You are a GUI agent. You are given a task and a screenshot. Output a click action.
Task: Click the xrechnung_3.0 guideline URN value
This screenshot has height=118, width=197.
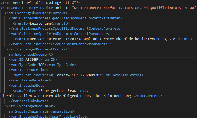(x=103, y=39)
